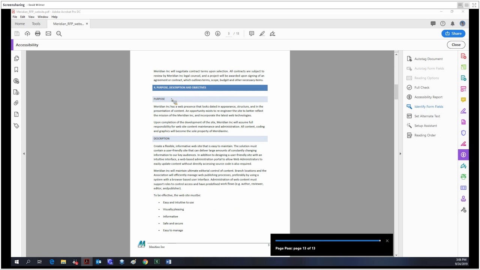Click the Create PDF tool in right rail
The image size is (480, 270).
(463, 56)
